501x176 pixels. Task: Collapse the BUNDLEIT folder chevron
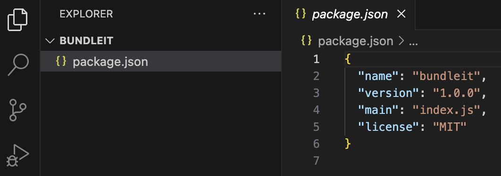(50, 41)
